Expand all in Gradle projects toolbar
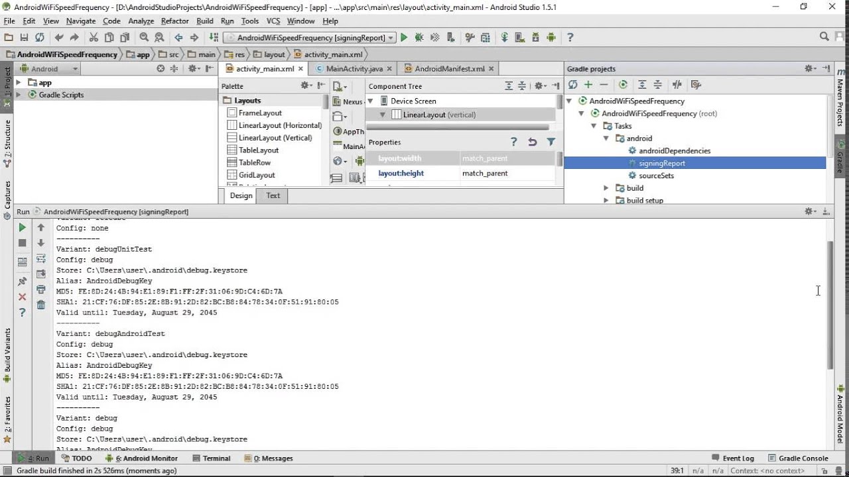 coord(642,85)
